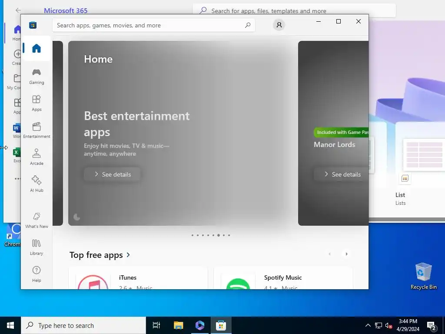Click the List icon in Microsoft 365
445x334 pixels.
coord(405,178)
